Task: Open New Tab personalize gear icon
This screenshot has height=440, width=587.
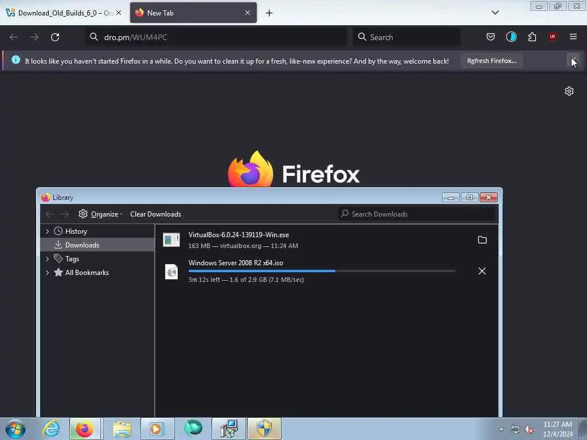Action: (569, 91)
